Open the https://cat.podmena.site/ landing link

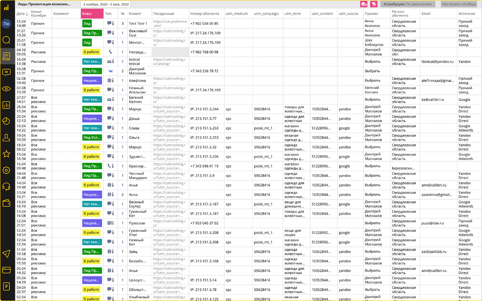(x=170, y=23)
